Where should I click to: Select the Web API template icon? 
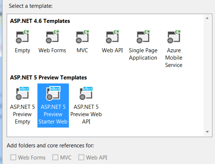click(x=112, y=37)
